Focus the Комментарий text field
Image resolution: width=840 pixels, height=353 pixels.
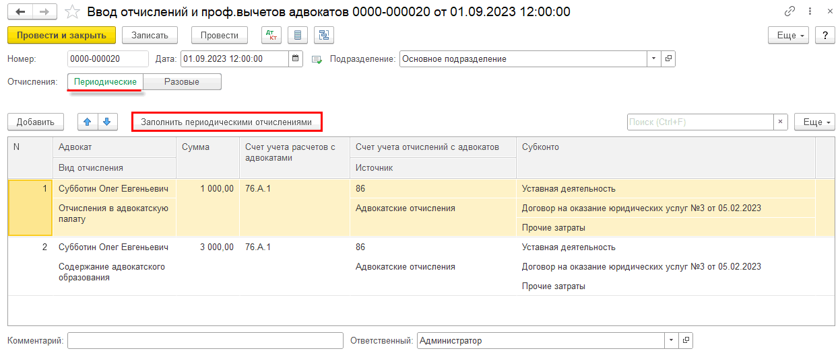(x=205, y=341)
